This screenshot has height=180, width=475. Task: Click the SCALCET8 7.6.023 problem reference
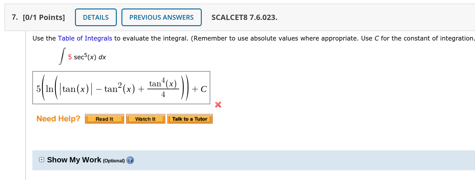[244, 17]
